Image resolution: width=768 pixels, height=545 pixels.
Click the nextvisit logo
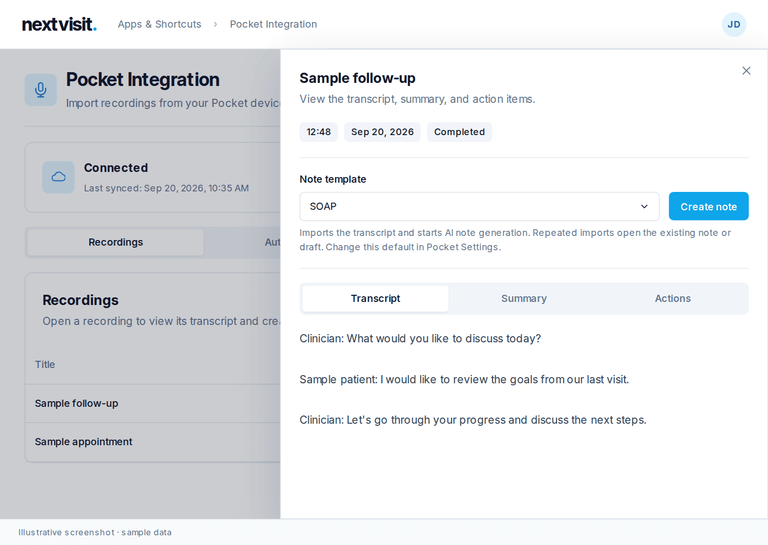(x=59, y=25)
